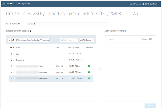162x109 pixels.
Task: Refresh the file listing
Action: [x=13, y=40]
